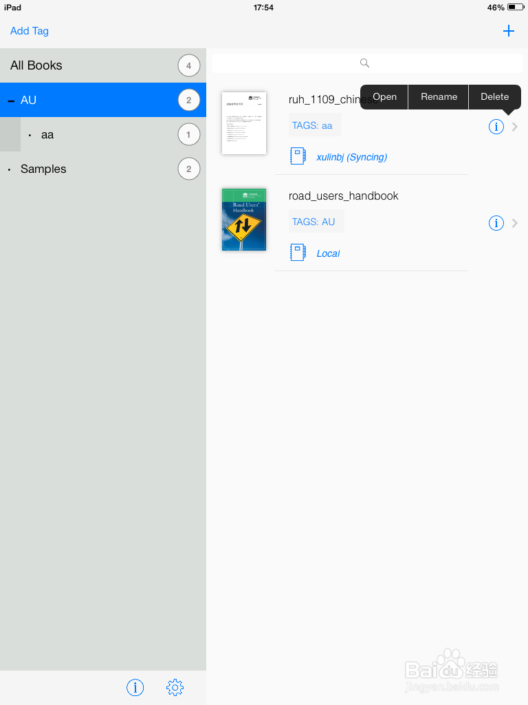Open the Local notebook link
528x705 pixels.
tap(328, 253)
